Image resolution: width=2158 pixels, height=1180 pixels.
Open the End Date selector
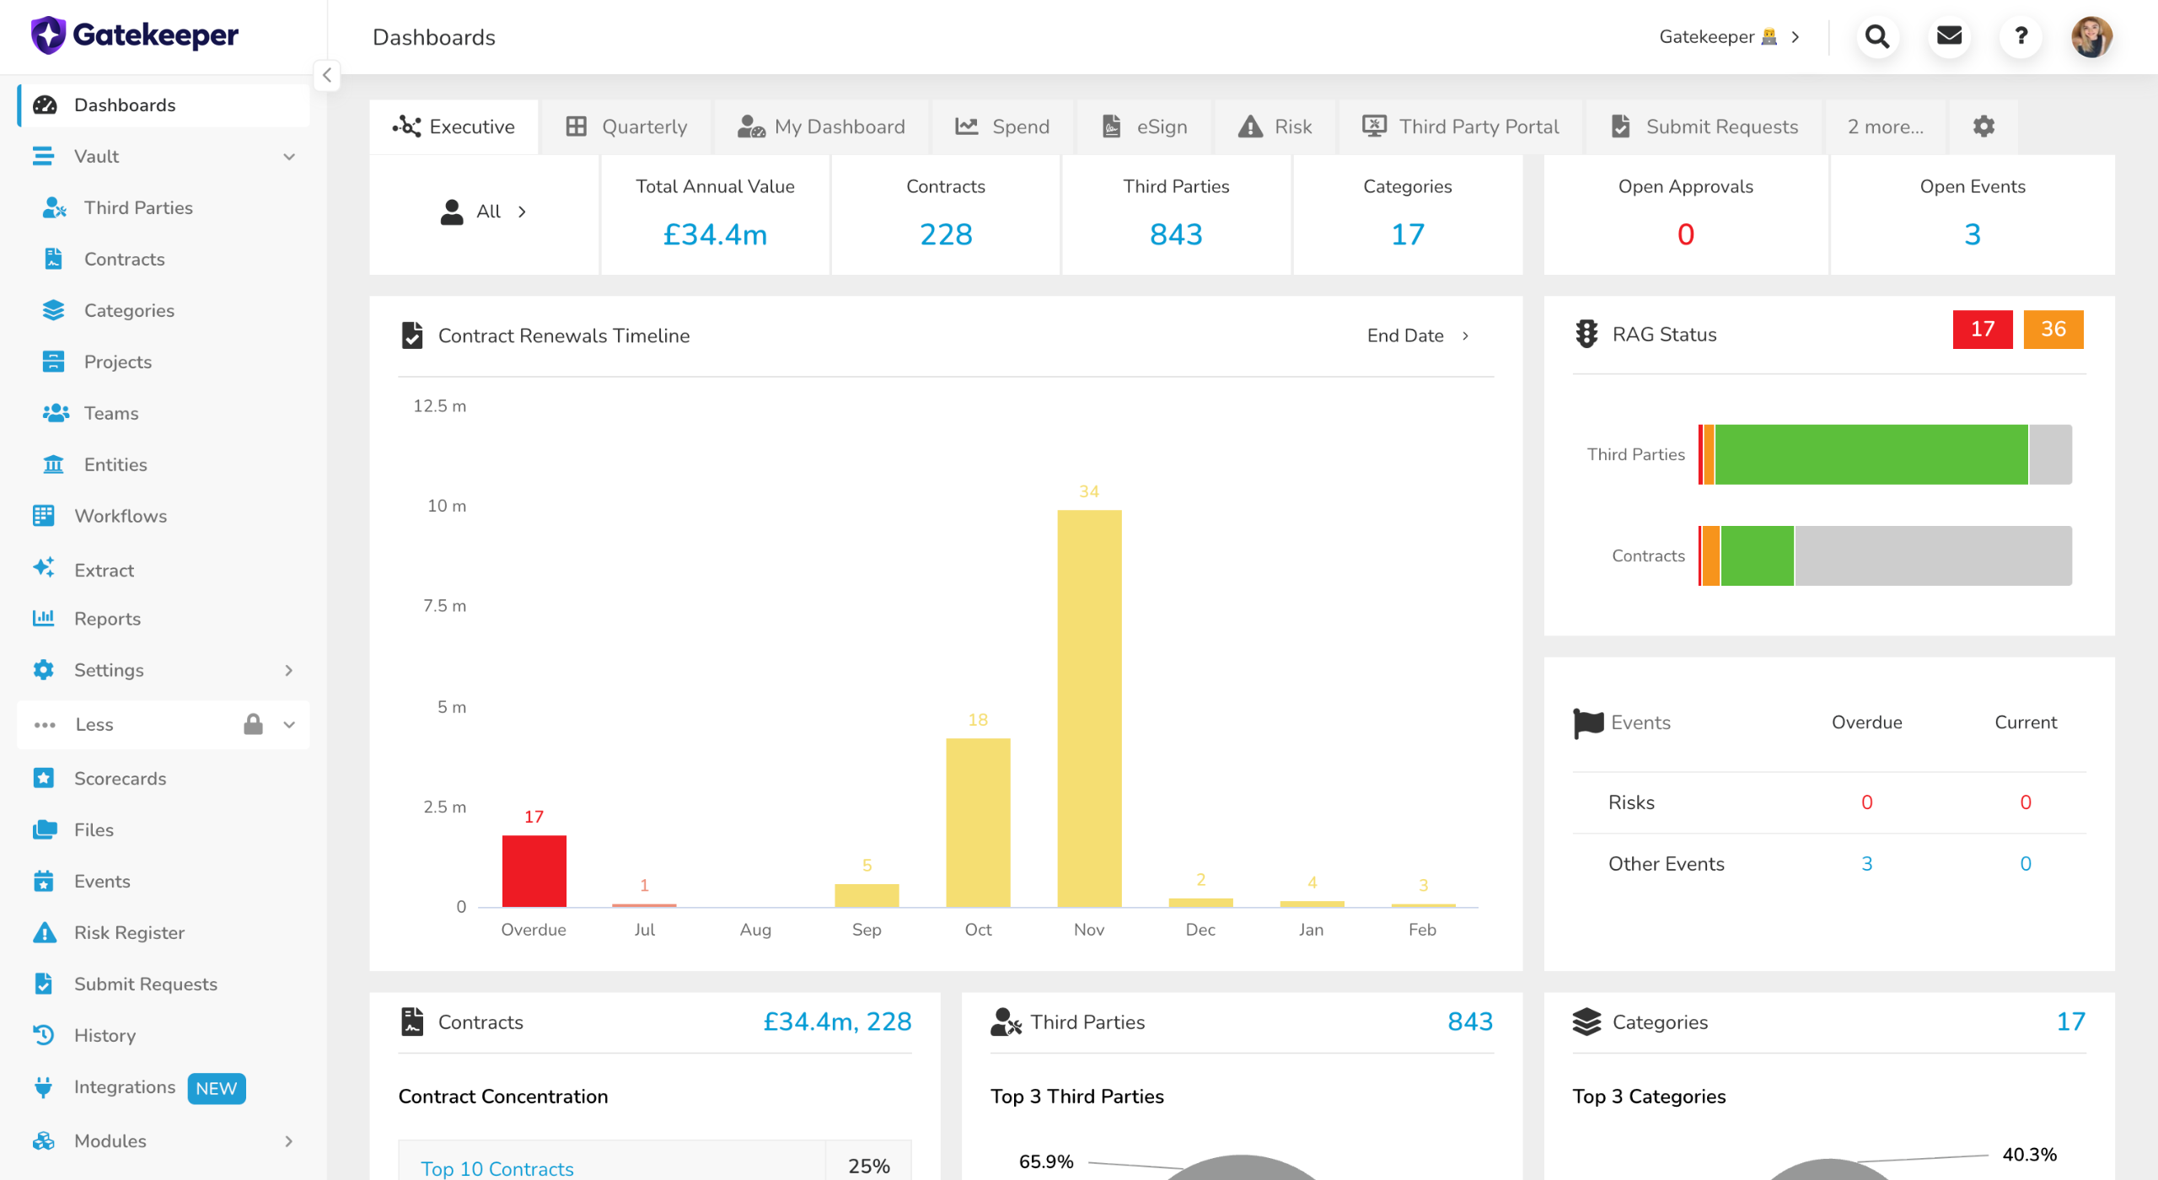point(1419,335)
